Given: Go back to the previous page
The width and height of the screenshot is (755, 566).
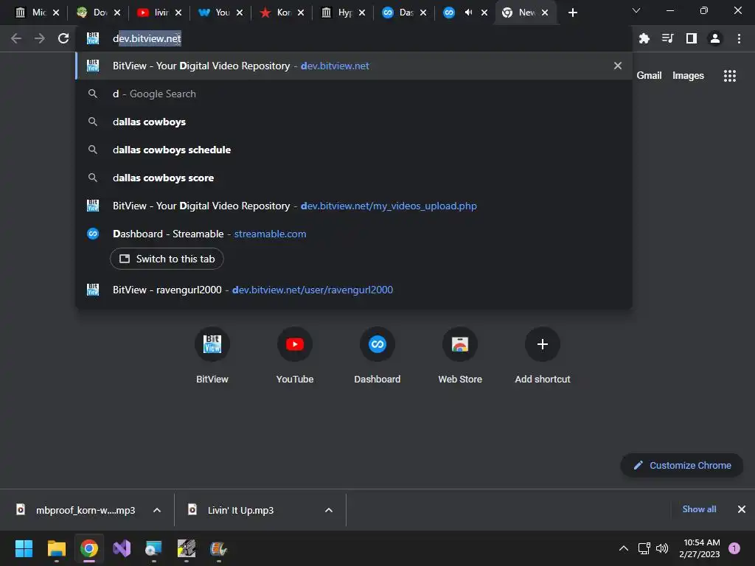Looking at the screenshot, I should 16,38.
